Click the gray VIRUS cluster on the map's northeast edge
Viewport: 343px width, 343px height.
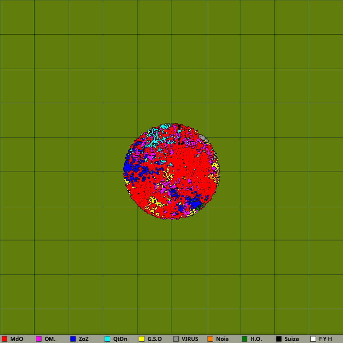[203, 138]
